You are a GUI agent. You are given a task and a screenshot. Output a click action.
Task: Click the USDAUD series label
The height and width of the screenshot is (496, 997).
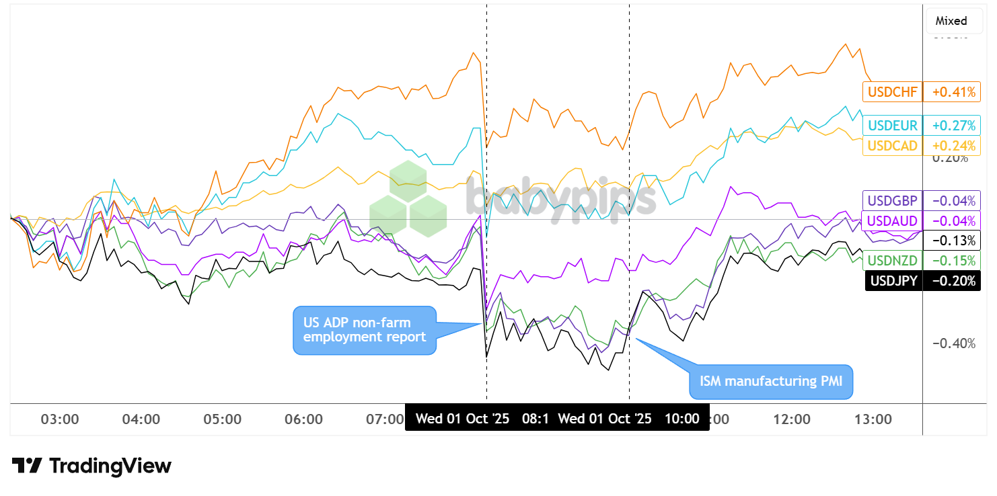(892, 220)
